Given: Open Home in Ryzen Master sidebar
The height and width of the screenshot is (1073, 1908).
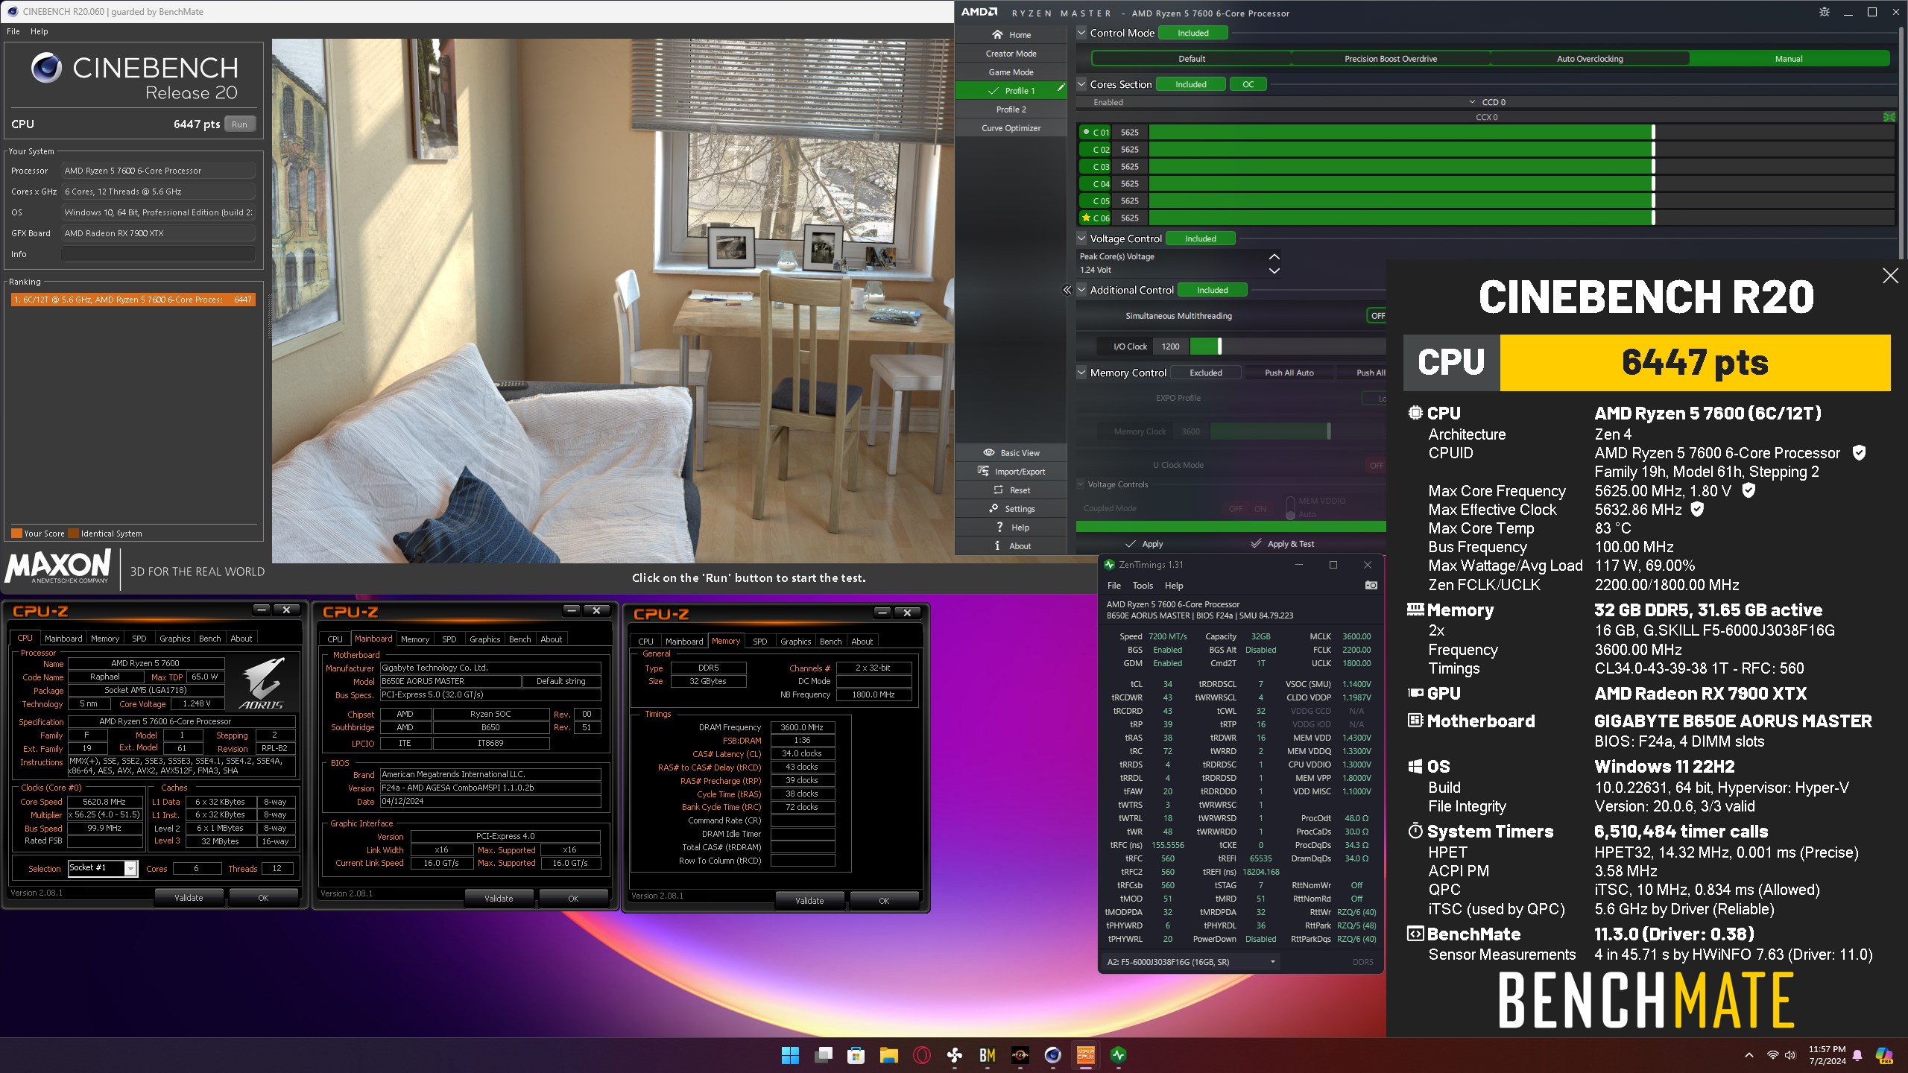Looking at the screenshot, I should pos(1011,35).
